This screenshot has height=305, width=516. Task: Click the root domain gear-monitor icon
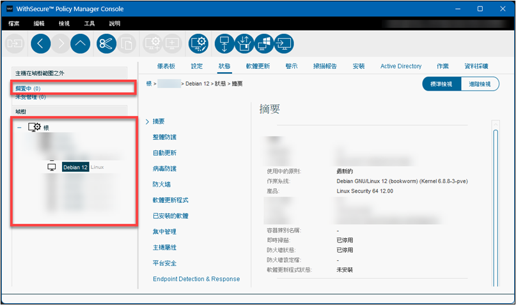(x=35, y=127)
